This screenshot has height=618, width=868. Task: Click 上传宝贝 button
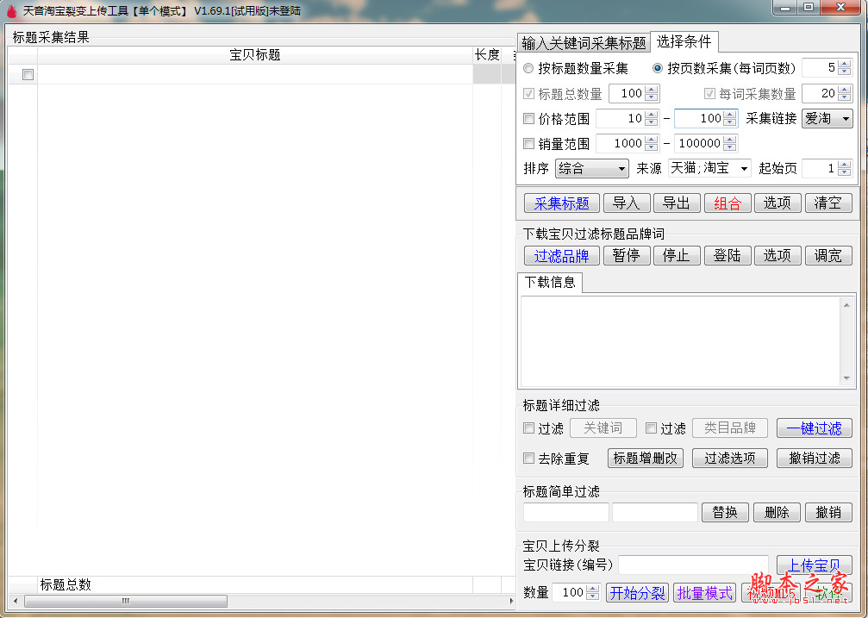click(815, 565)
